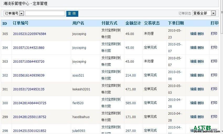
Task: Delete the order from haodibaihuo
Action: point(201,117)
